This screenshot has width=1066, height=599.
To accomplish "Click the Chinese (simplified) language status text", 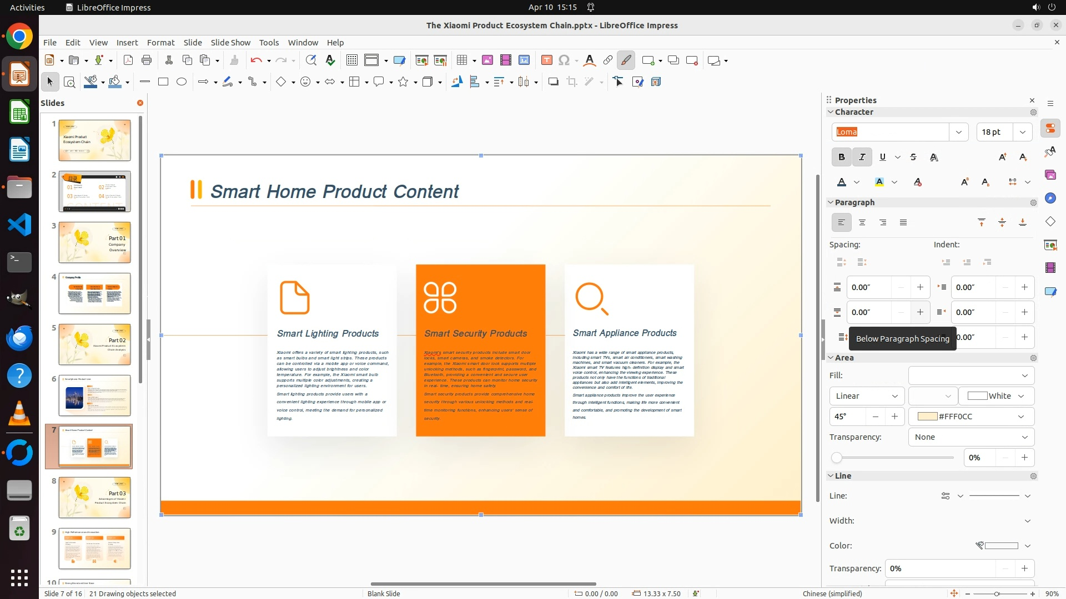I will [x=832, y=593].
